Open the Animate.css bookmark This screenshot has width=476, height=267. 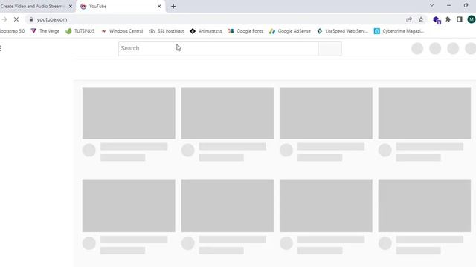[206, 31]
